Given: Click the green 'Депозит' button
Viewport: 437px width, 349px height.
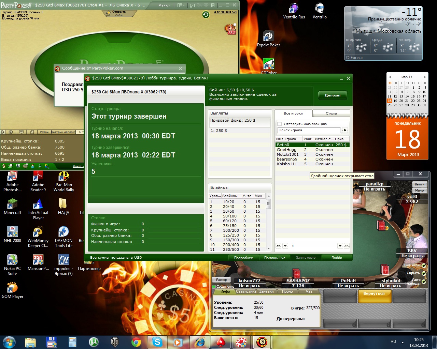Looking at the screenshot, I should 332,95.
